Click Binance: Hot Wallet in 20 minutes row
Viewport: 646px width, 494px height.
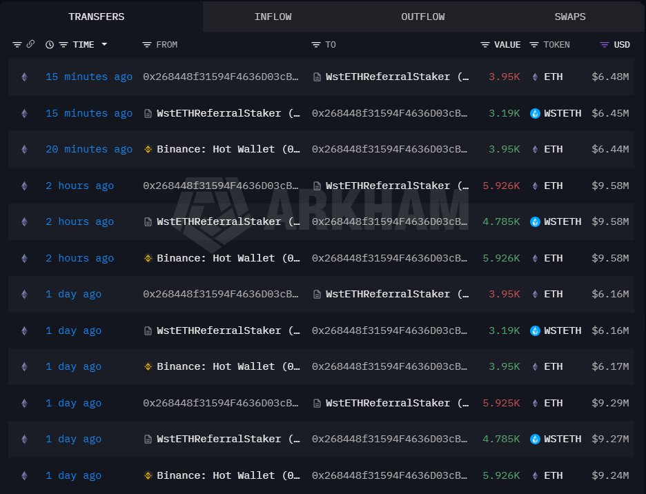pos(228,149)
